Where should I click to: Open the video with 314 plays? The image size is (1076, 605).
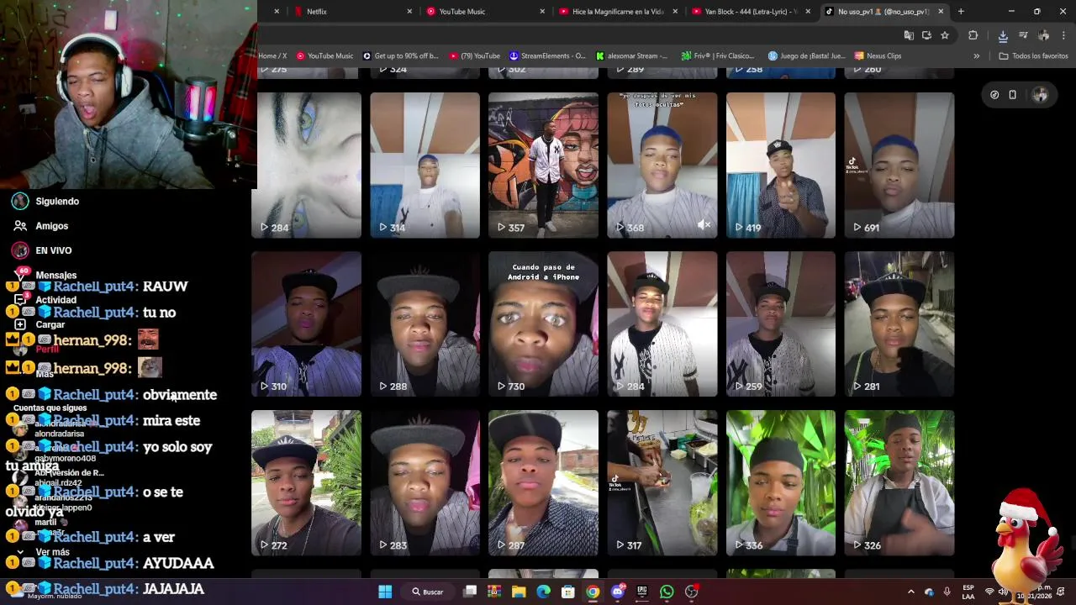[425, 166]
